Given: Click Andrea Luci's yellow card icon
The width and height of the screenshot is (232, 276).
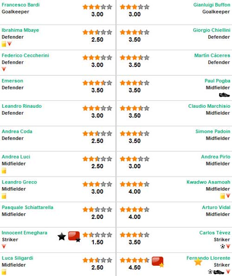Looking at the screenshot, I should tap(4, 171).
